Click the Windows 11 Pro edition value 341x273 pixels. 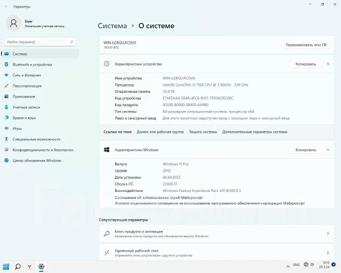click(x=175, y=164)
